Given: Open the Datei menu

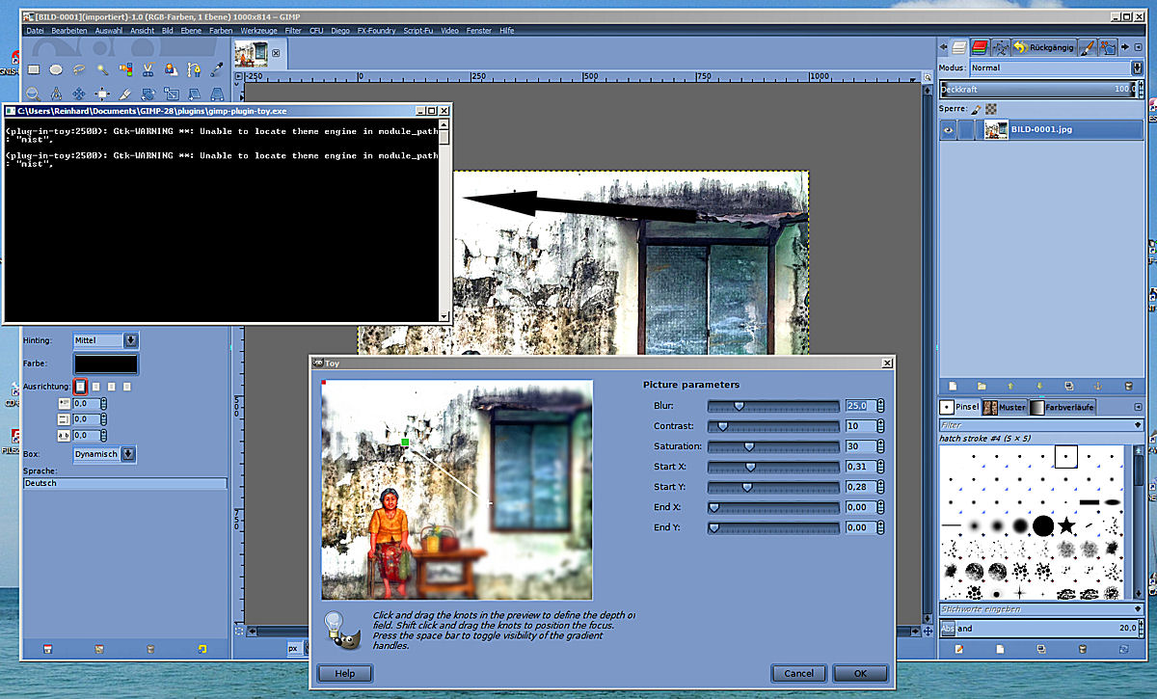Looking at the screenshot, I should [x=35, y=31].
